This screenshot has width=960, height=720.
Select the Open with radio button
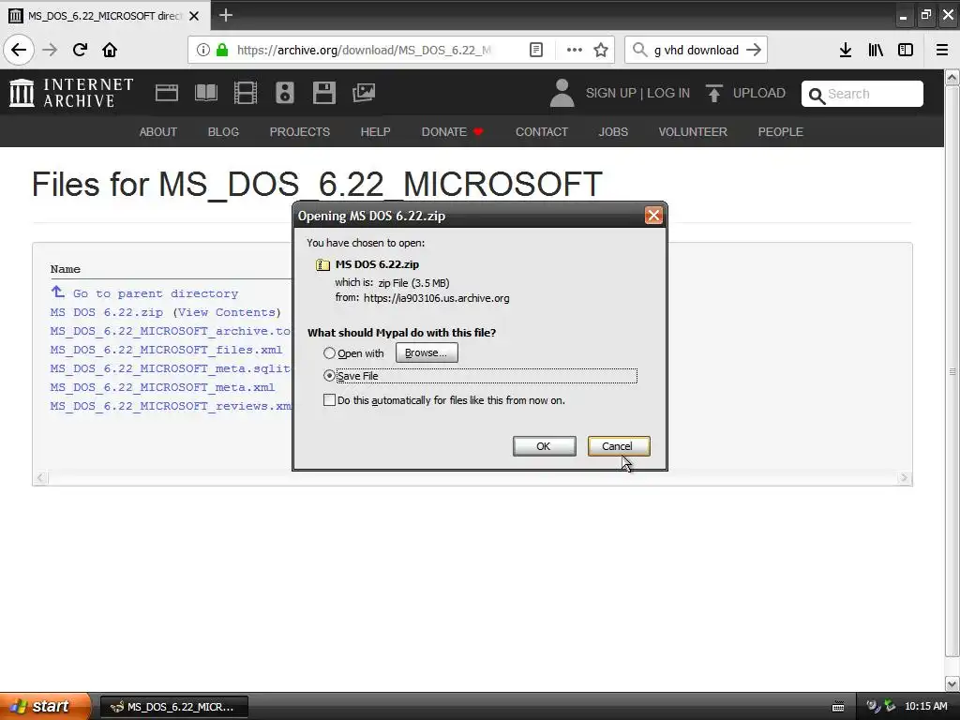pyautogui.click(x=329, y=353)
